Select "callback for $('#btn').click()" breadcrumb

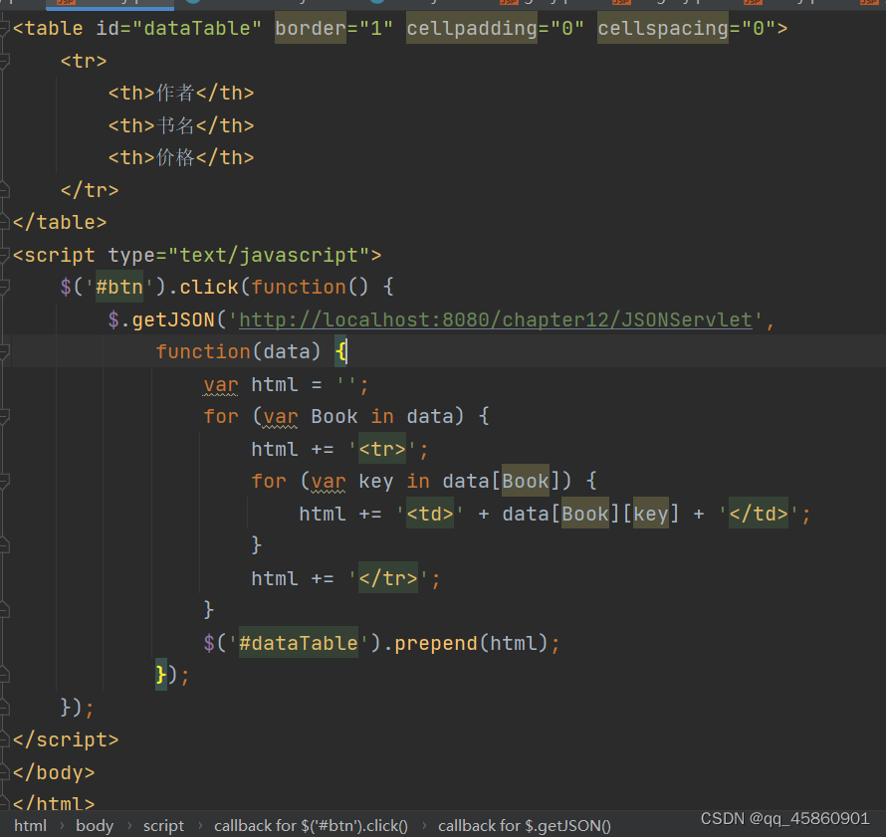(311, 826)
